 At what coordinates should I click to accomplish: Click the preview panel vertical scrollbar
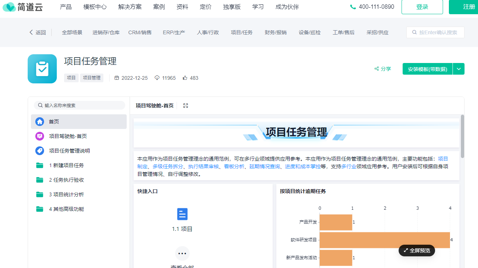(x=462, y=136)
